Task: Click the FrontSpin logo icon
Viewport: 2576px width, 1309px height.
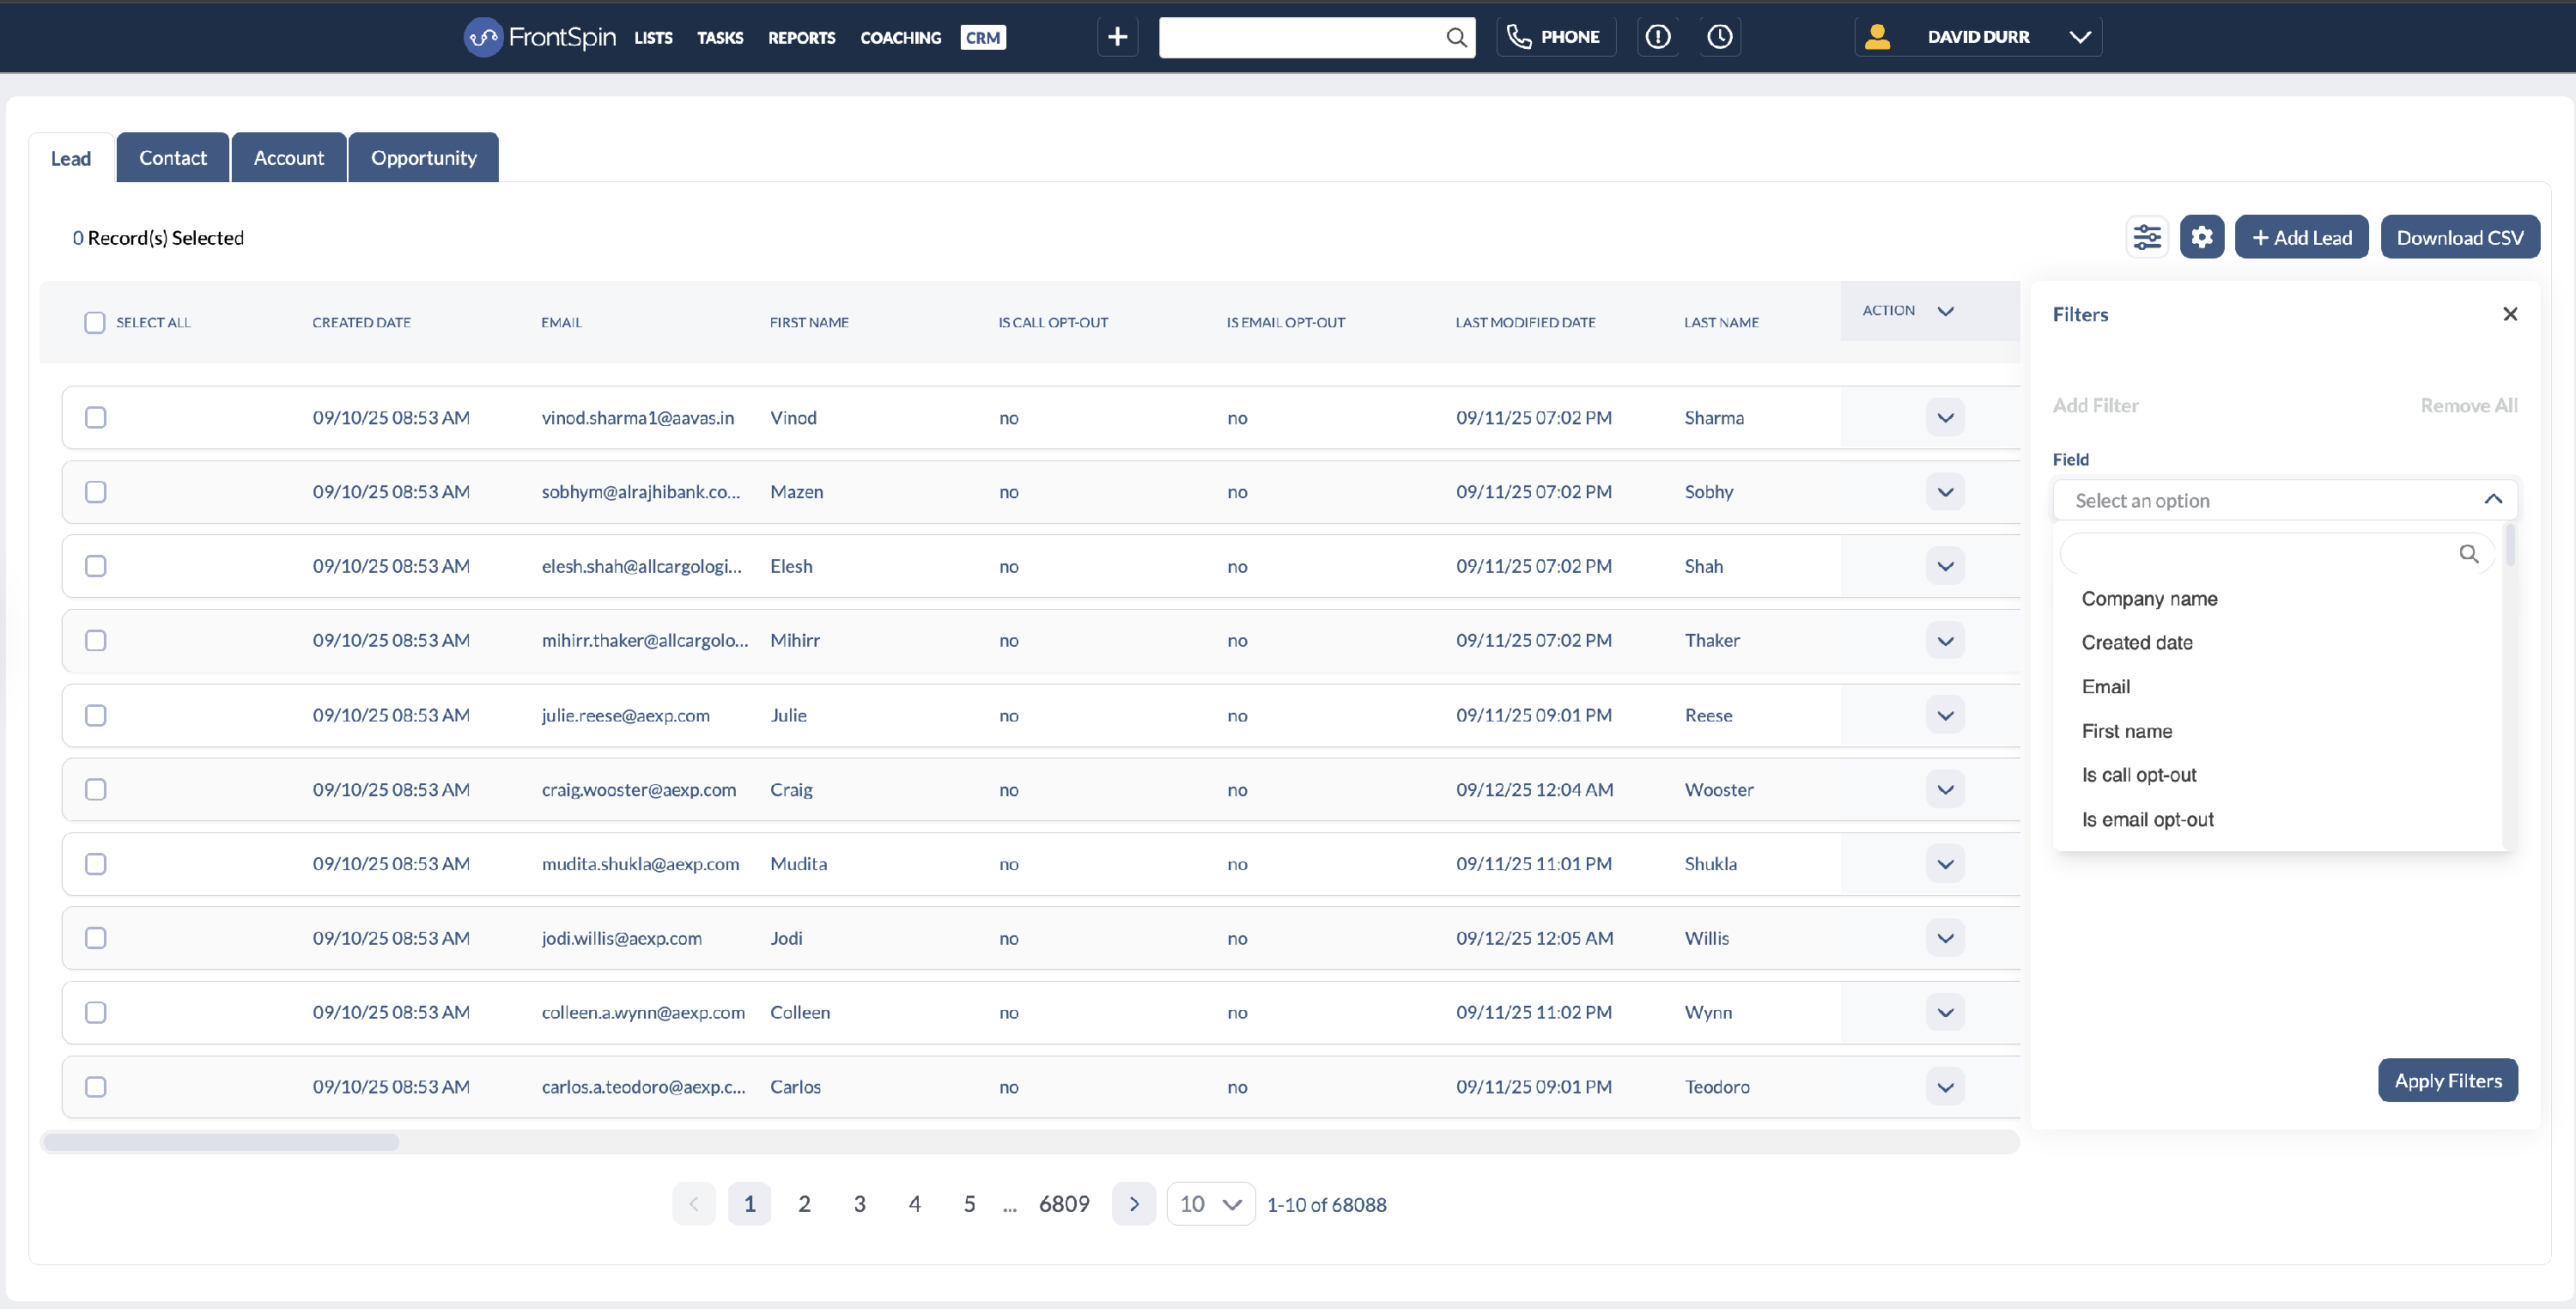Action: point(483,37)
